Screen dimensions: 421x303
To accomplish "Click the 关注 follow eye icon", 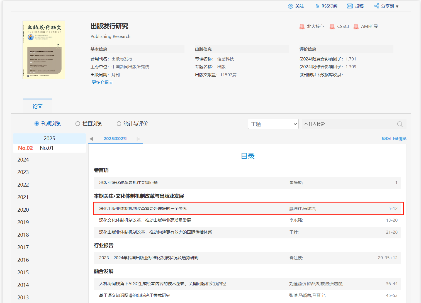I will [x=290, y=6].
